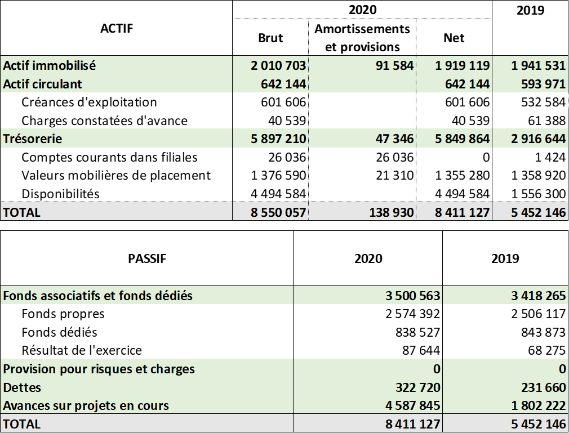This screenshot has width=569, height=433.
Task: Select the "Actif immobilisé" row label
Action: coord(50,65)
